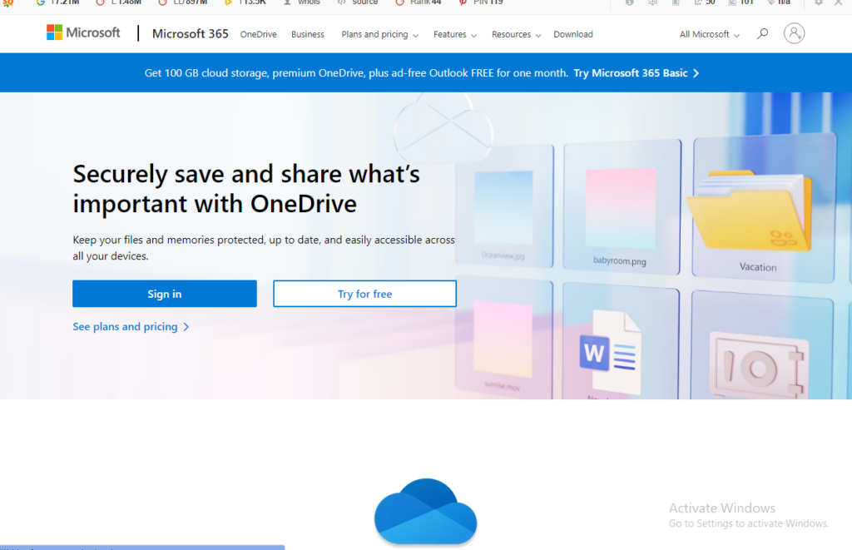
Task: Click the blue Sign in button
Action: (165, 294)
